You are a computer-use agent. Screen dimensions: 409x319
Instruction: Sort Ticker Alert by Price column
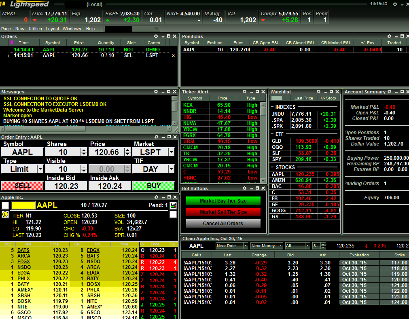(x=223, y=98)
